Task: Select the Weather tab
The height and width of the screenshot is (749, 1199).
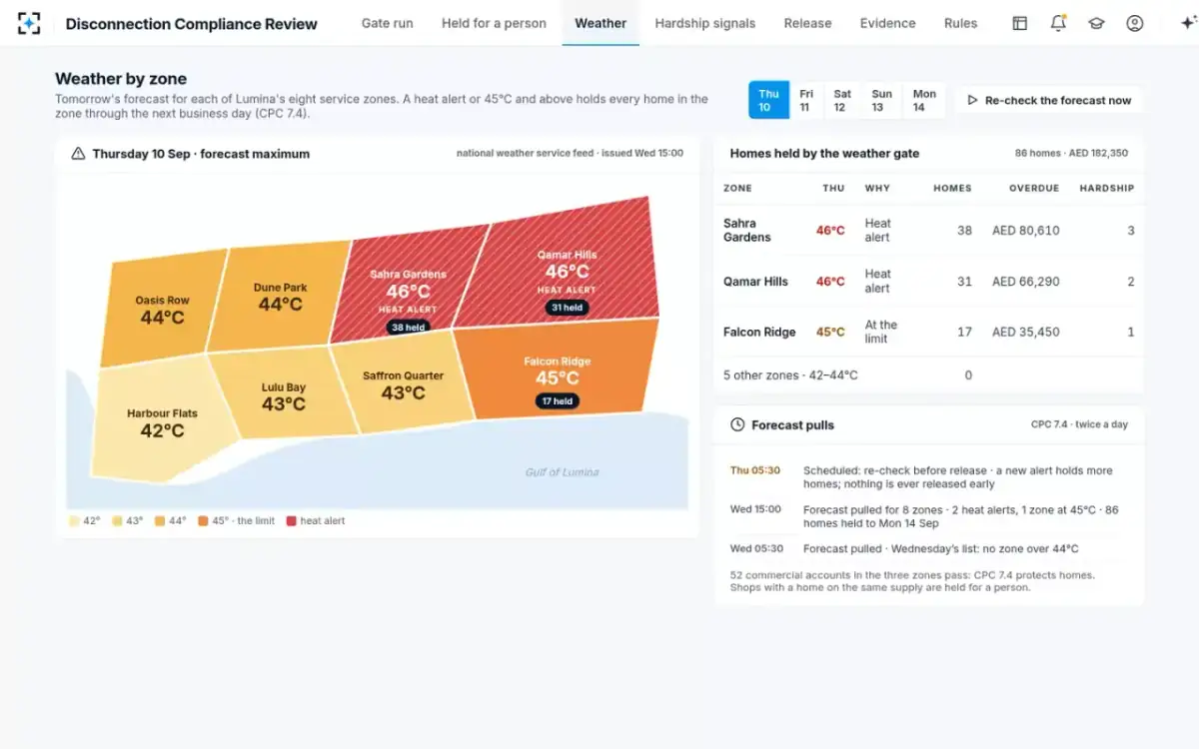Action: [x=600, y=23]
